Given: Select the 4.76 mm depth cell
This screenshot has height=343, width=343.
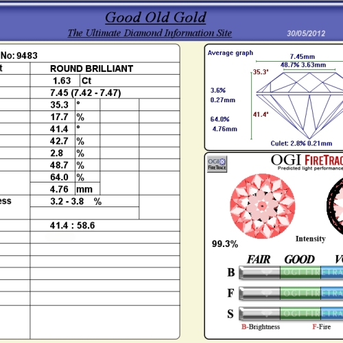Looking at the screenshot, I should [59, 189].
